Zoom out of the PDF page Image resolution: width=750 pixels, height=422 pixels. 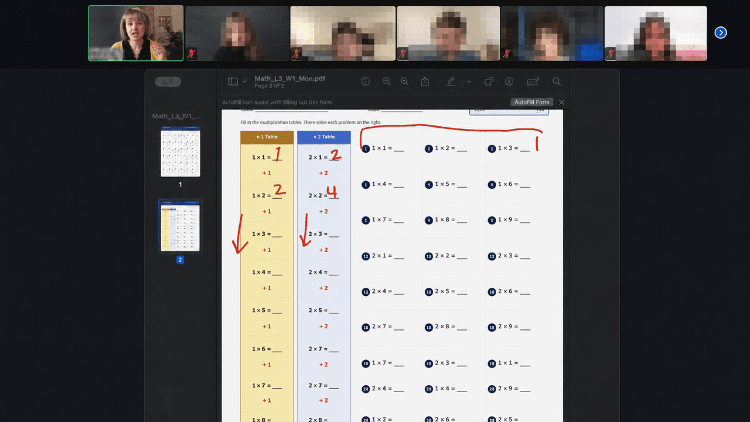pos(387,81)
